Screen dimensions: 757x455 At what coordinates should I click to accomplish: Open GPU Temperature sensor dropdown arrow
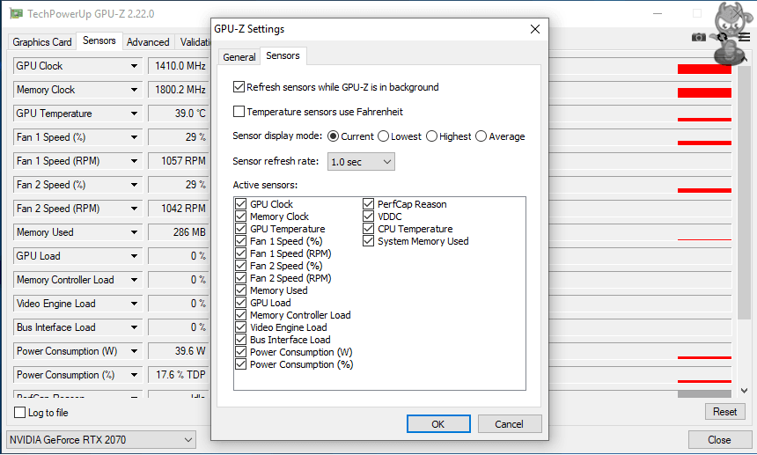tap(134, 114)
